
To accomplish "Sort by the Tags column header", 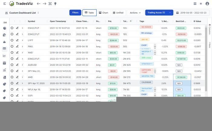I will coord(142,21).
